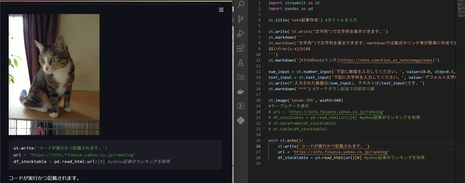465x183 pixels.
Task: Click st.write line 26 in the editor
Action: pos(324,146)
